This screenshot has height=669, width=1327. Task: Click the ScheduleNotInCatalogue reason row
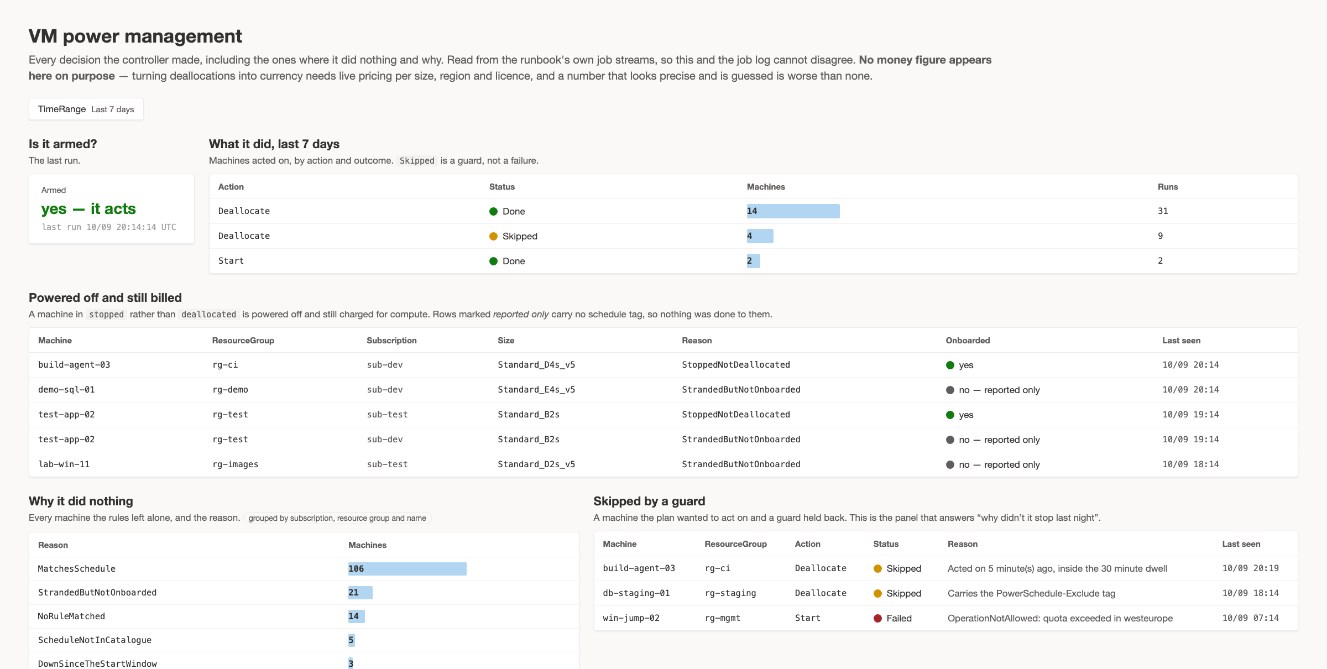[x=304, y=640]
